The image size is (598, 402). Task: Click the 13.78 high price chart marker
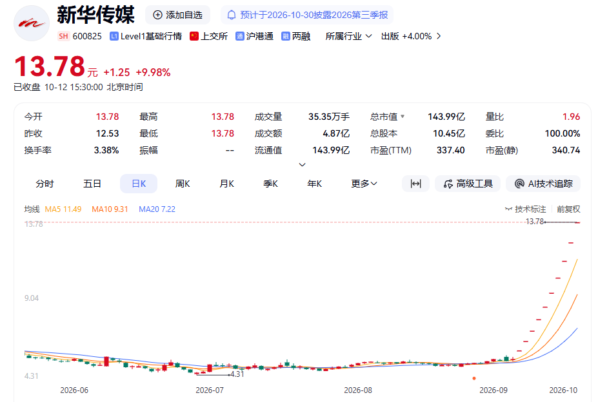point(534,222)
